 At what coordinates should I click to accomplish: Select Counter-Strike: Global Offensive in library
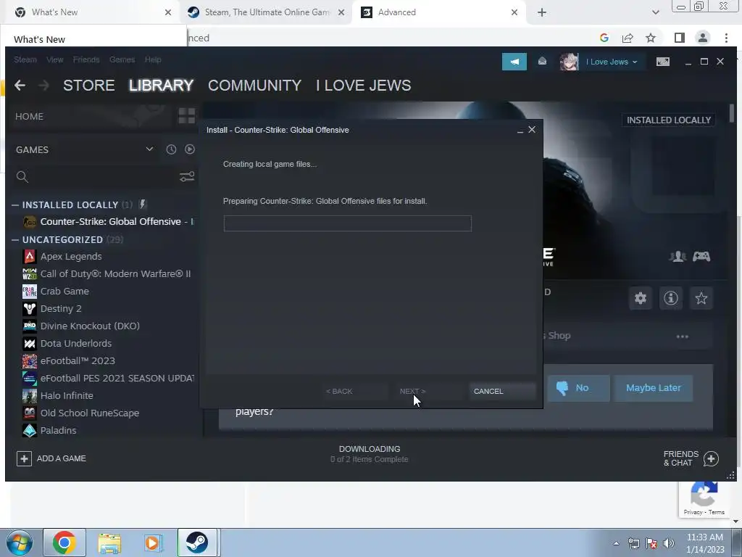click(108, 222)
